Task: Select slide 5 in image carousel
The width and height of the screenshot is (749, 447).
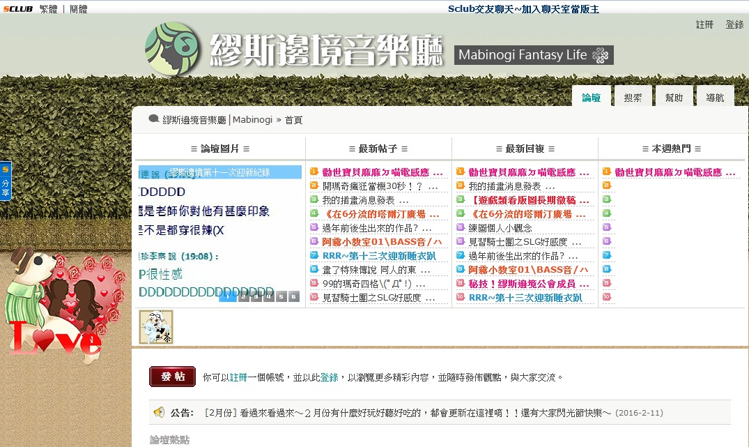Action: 281,296
